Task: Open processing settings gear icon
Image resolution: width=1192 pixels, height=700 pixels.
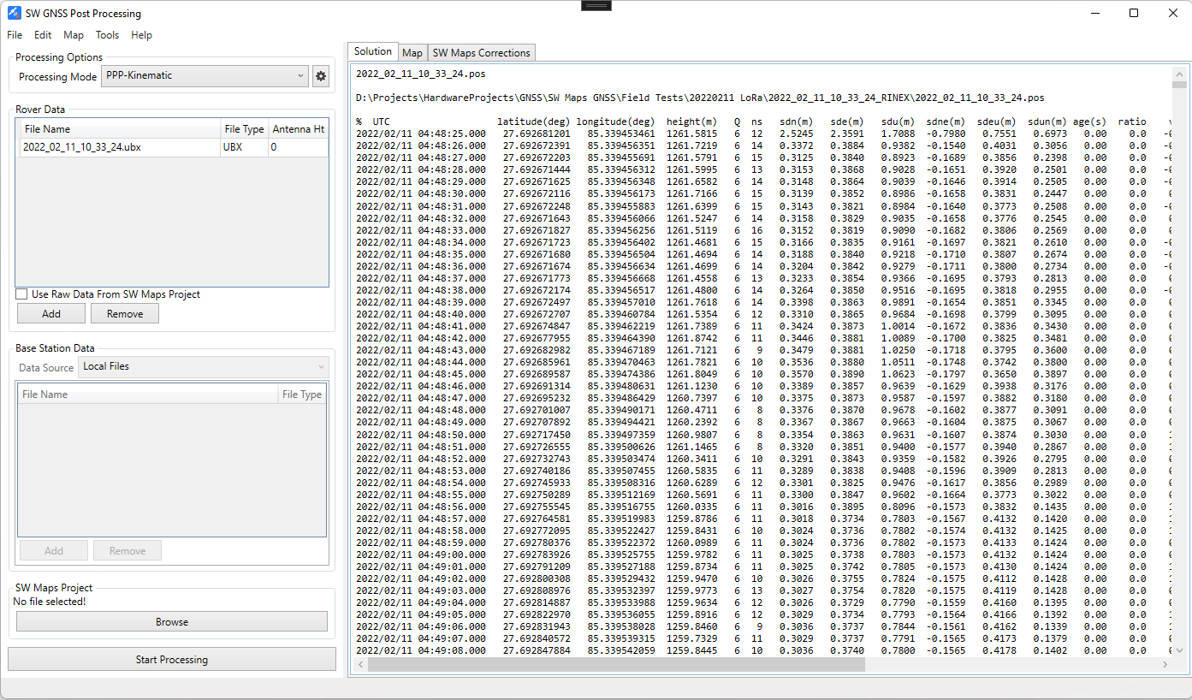Action: point(321,76)
